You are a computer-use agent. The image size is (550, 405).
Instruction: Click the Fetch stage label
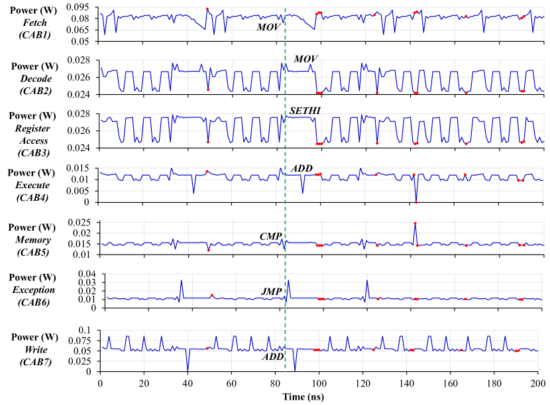(x=34, y=23)
